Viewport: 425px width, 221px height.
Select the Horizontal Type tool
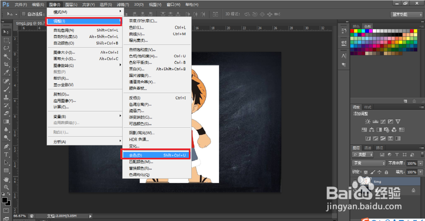[x=6, y=155]
